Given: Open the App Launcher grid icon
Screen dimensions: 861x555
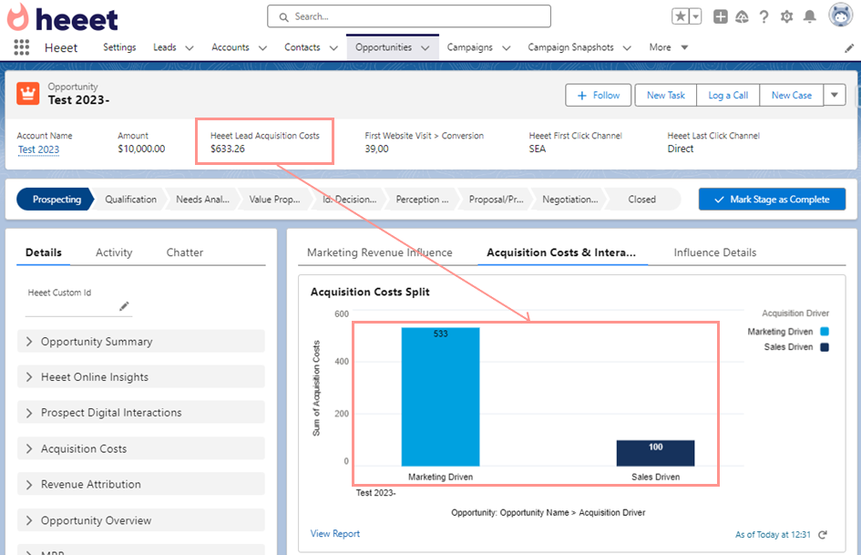Looking at the screenshot, I should (x=22, y=47).
